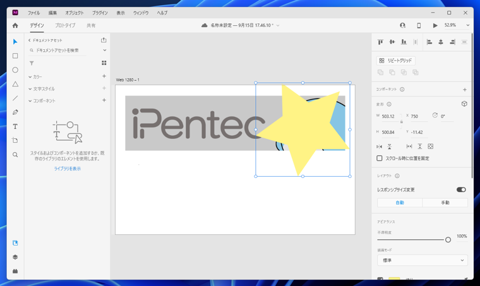Open the ヘルプ menu
This screenshot has width=480, height=286.
[x=162, y=13]
